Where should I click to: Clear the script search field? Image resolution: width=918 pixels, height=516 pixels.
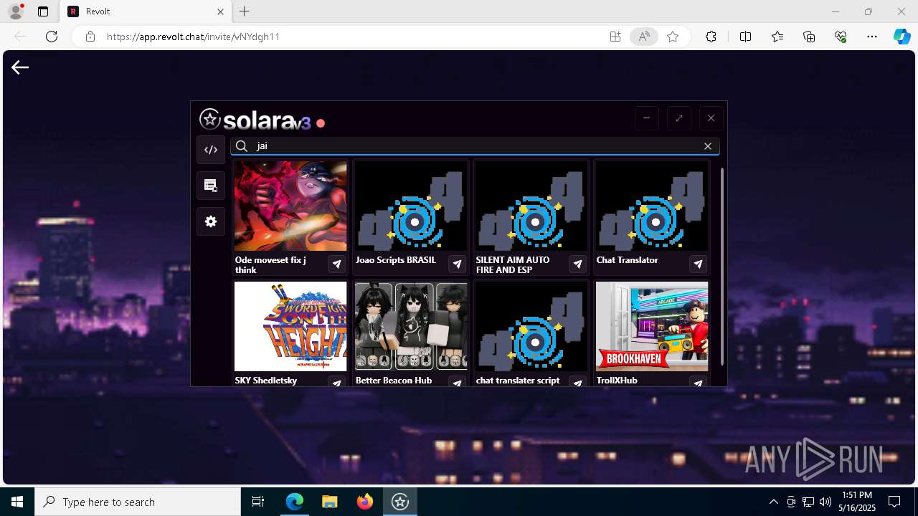pyautogui.click(x=708, y=146)
